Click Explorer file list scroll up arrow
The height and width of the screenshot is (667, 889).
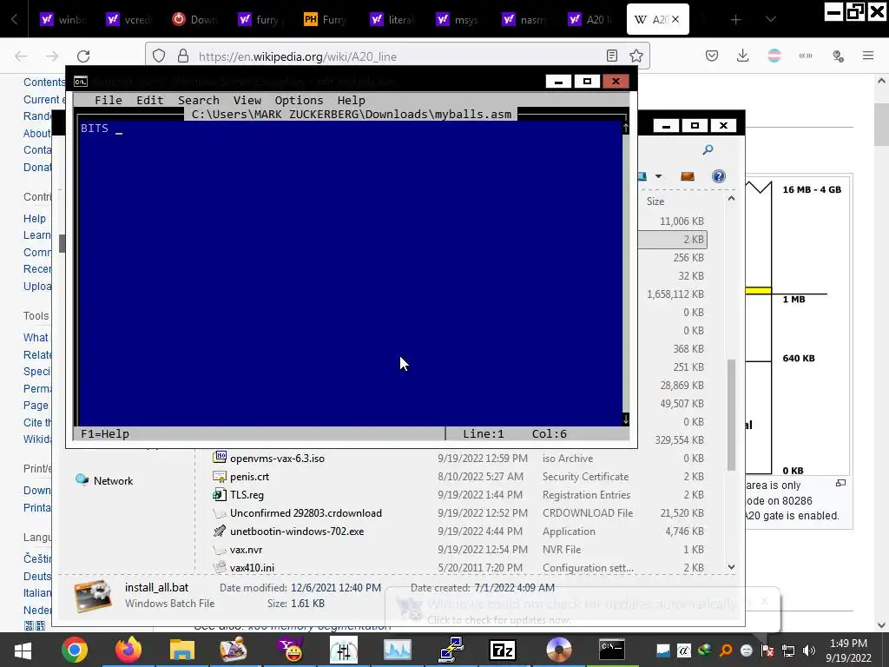(731, 198)
